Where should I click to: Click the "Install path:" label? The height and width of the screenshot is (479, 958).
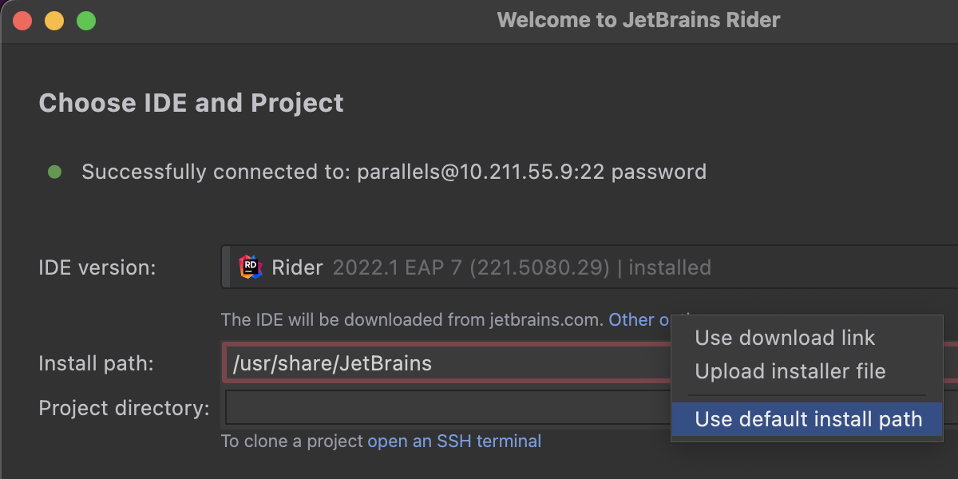tap(96, 364)
